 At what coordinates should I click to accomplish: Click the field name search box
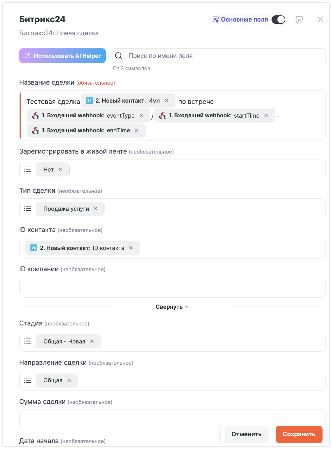(222, 56)
